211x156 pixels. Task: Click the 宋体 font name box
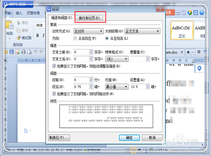coord(40,25)
